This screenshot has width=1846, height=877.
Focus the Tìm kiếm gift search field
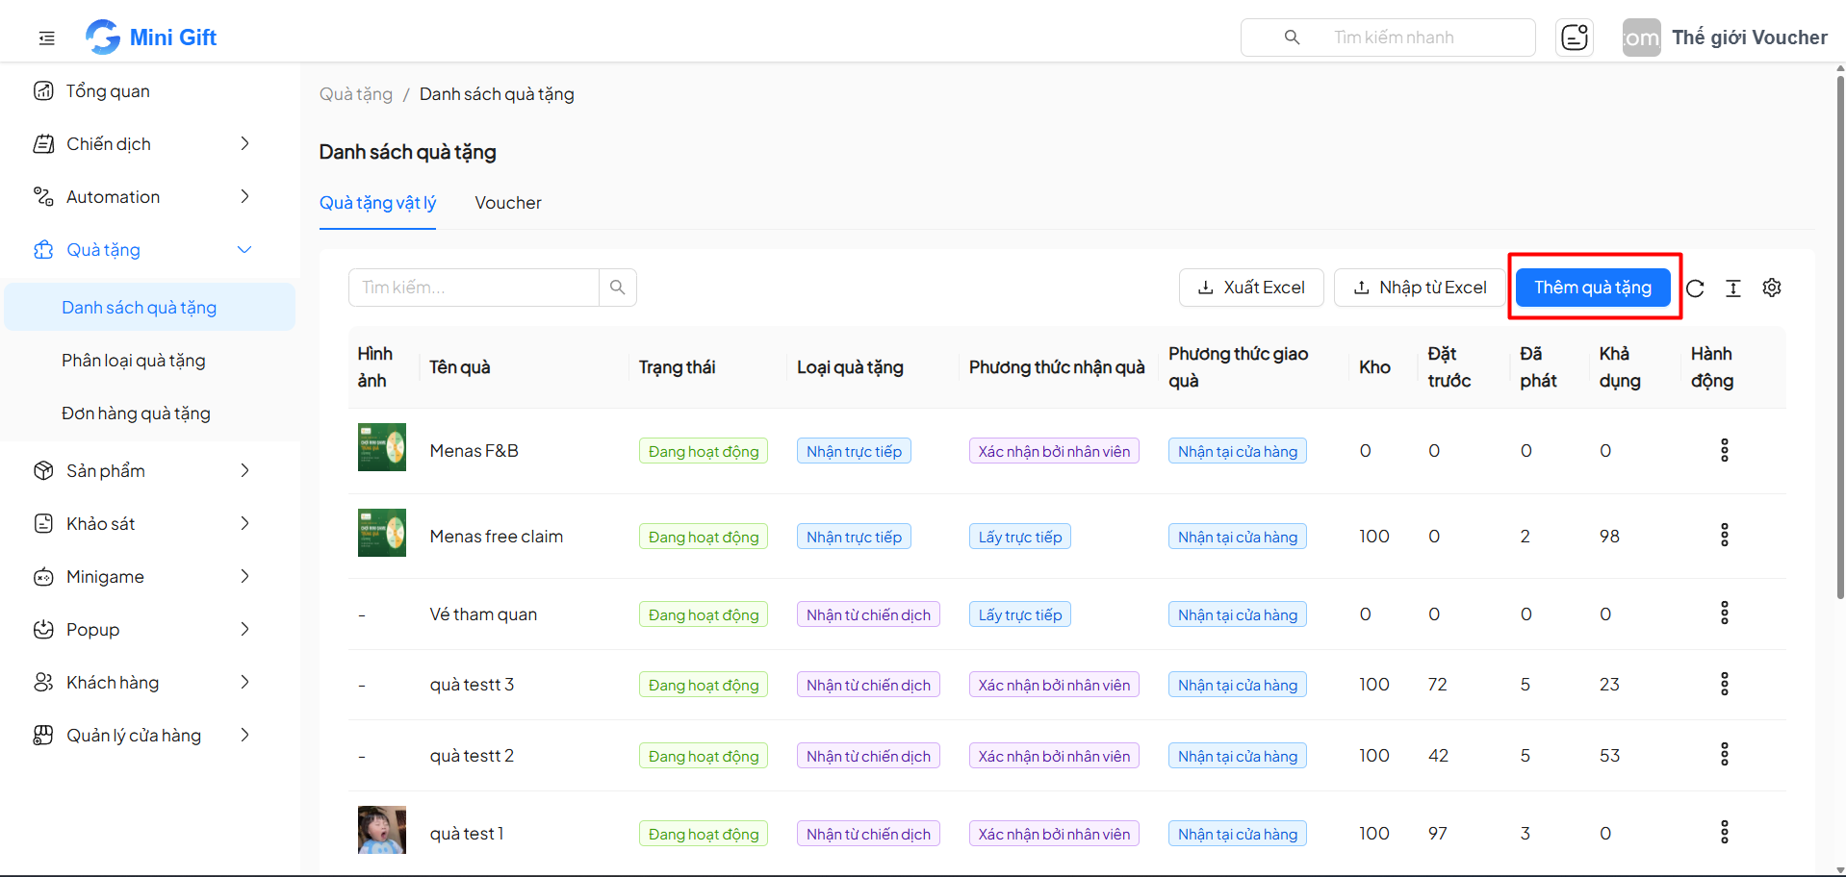pyautogui.click(x=474, y=288)
